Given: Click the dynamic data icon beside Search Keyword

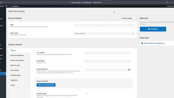Looking at the screenshot, I should click(129, 70).
